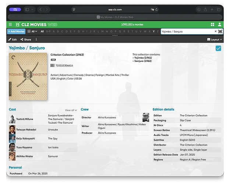Toggle the blue checkmark on the movie
The image size is (230, 184).
[218, 48]
